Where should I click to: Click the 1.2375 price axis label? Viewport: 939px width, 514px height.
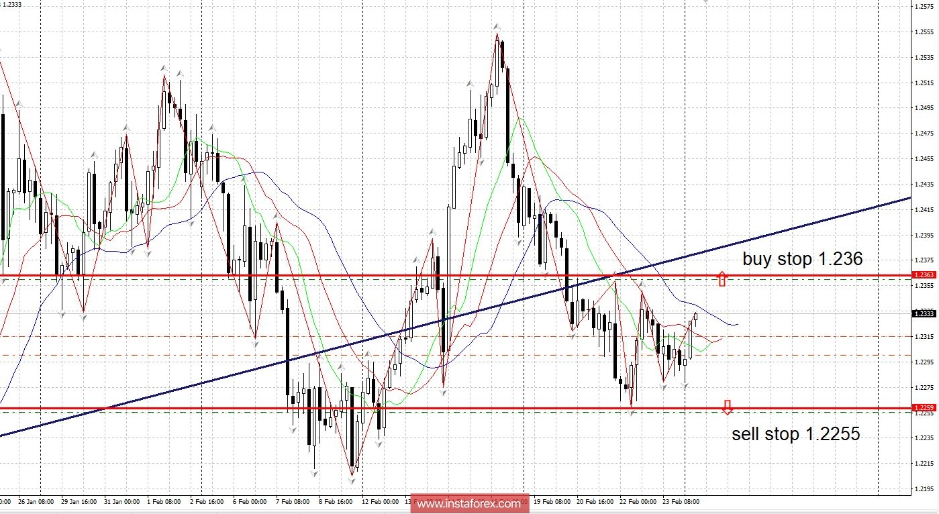[x=924, y=260]
